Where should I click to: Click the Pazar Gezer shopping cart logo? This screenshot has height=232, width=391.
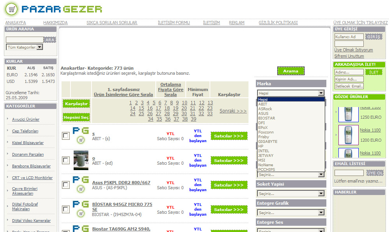pos(11,9)
